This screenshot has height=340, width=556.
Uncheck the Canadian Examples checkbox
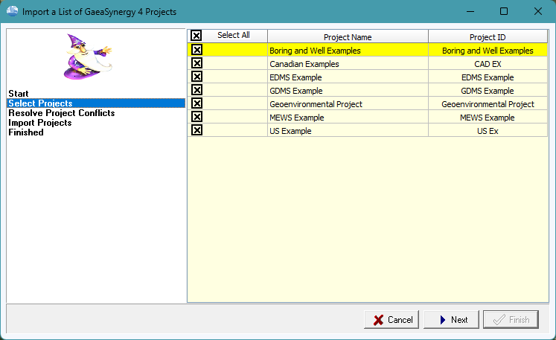(x=196, y=63)
